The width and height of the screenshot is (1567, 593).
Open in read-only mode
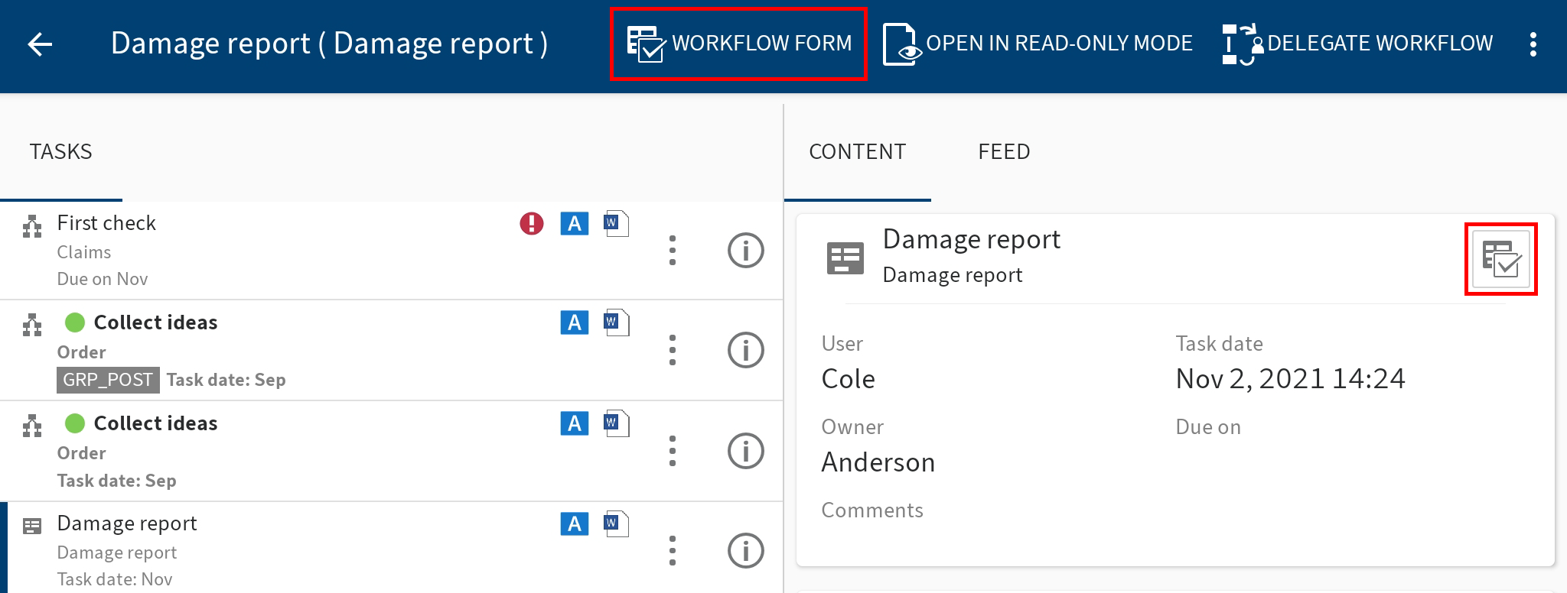[1038, 44]
